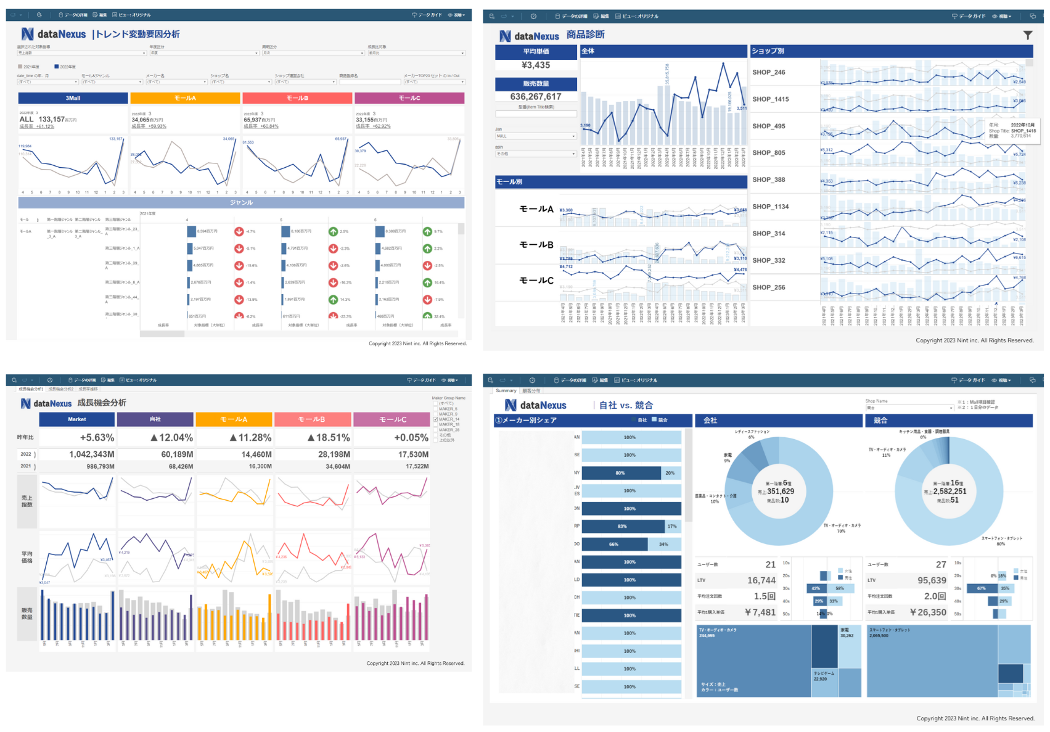This screenshot has width=1050, height=732.
Task: Click the モールA orange header button
Action: point(185,98)
